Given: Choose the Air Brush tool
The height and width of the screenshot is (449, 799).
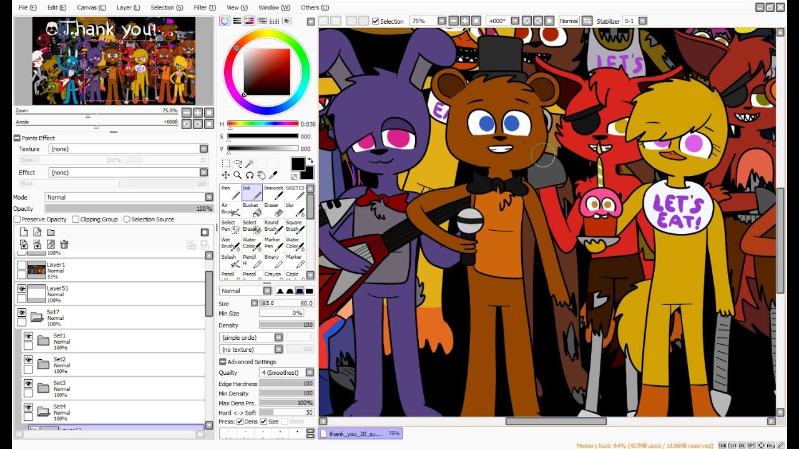Looking at the screenshot, I should pyautogui.click(x=230, y=210).
